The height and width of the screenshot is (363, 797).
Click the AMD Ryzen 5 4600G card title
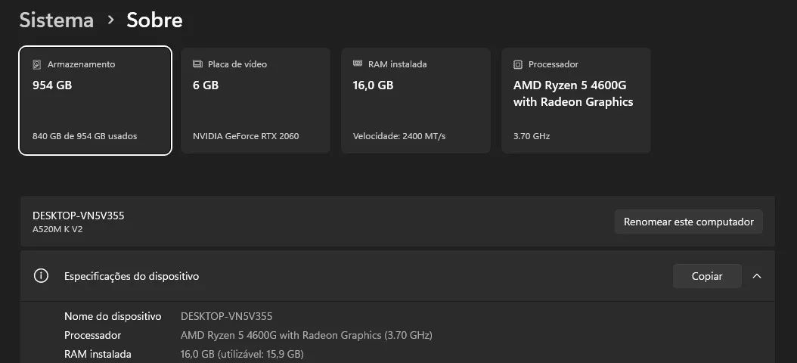(573, 94)
